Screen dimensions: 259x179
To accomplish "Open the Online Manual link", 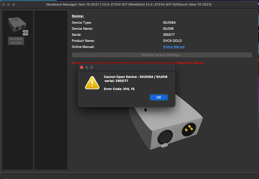I will point(174,47).
